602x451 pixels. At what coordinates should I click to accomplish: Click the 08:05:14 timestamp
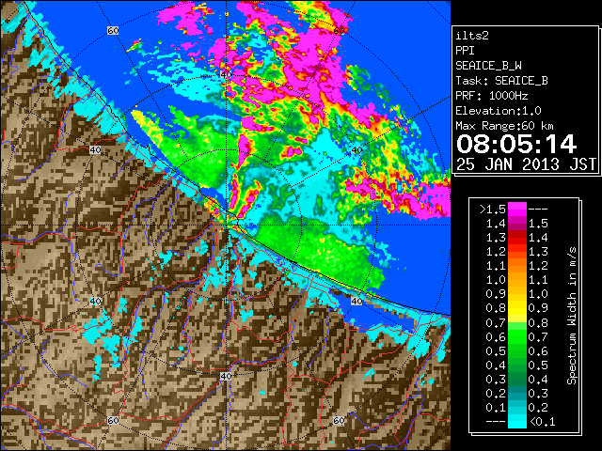[x=516, y=144]
